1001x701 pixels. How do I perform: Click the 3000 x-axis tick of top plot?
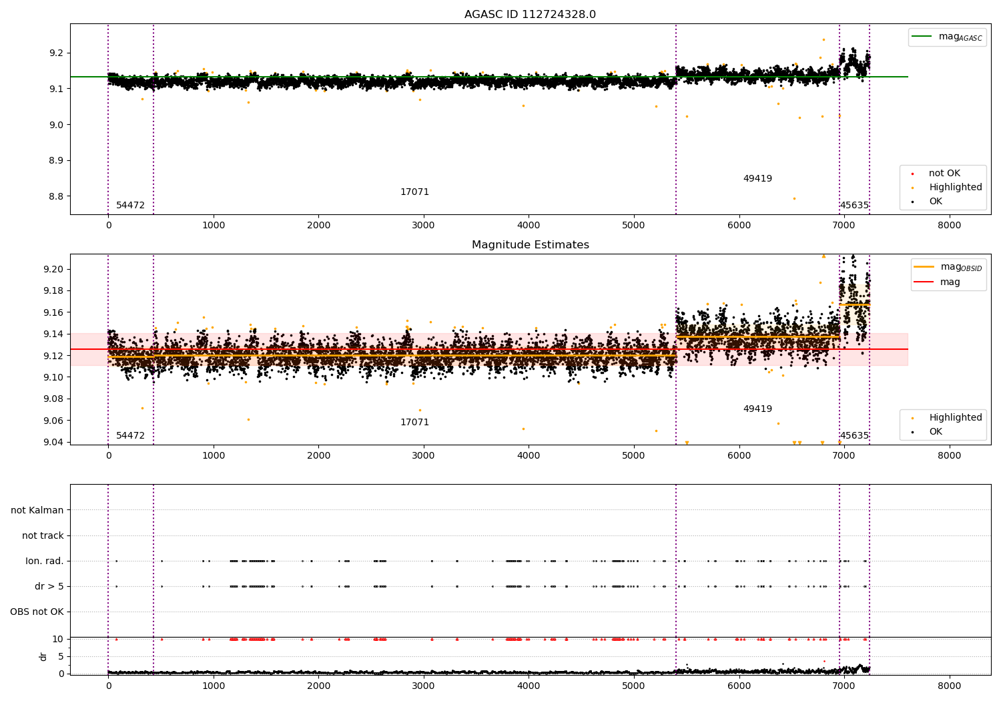pos(424,226)
